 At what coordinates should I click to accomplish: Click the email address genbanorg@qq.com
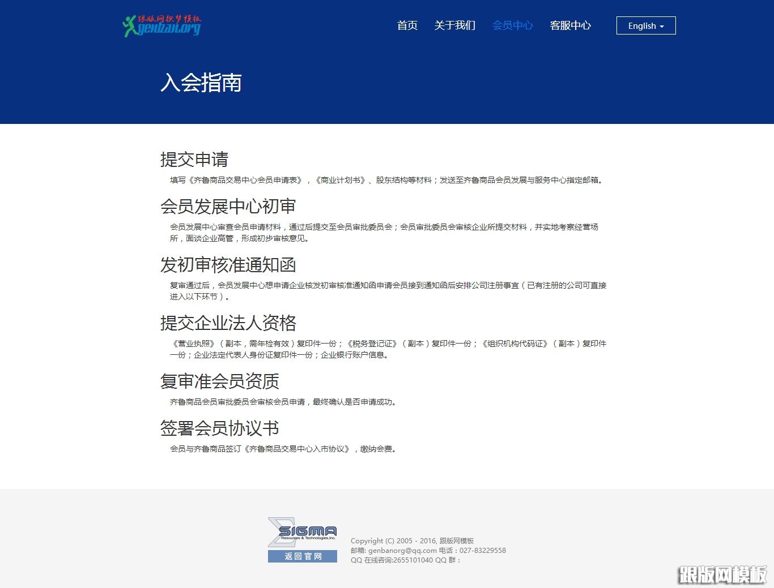404,550
